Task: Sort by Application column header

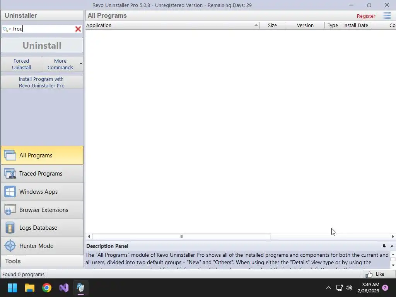Action: pos(172,25)
